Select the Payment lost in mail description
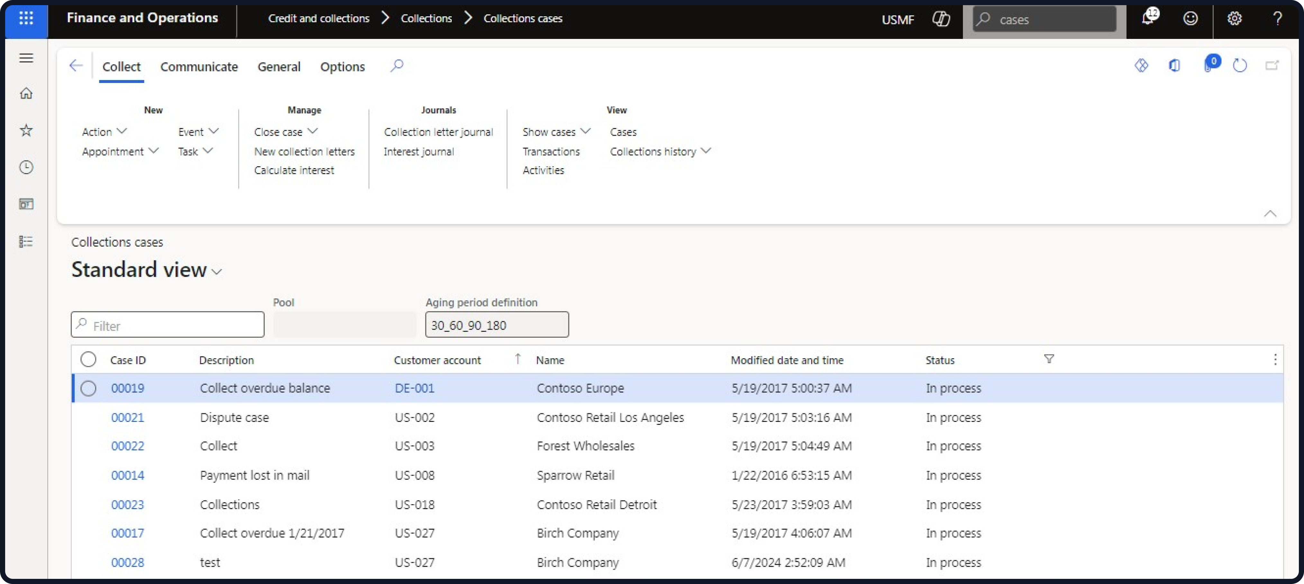 pos(254,475)
